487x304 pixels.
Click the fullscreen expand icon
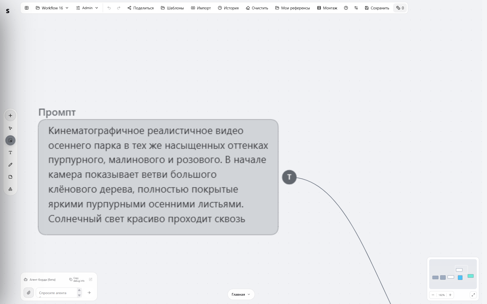pyautogui.click(x=473, y=295)
